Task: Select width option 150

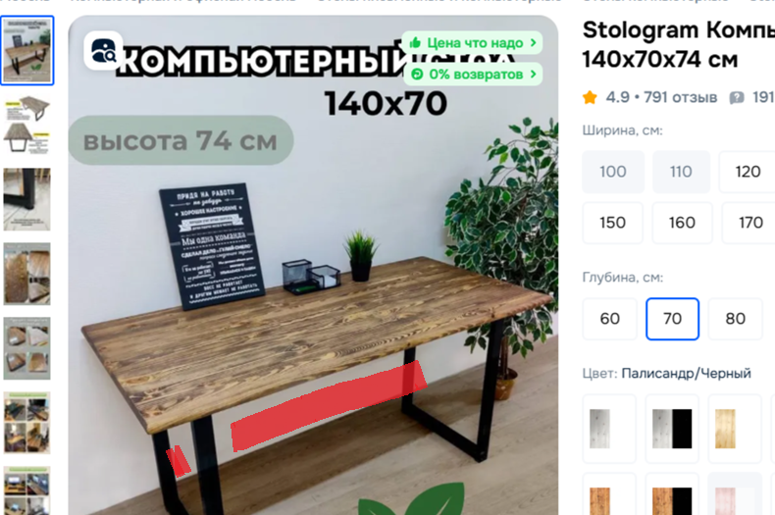Action: 613,223
